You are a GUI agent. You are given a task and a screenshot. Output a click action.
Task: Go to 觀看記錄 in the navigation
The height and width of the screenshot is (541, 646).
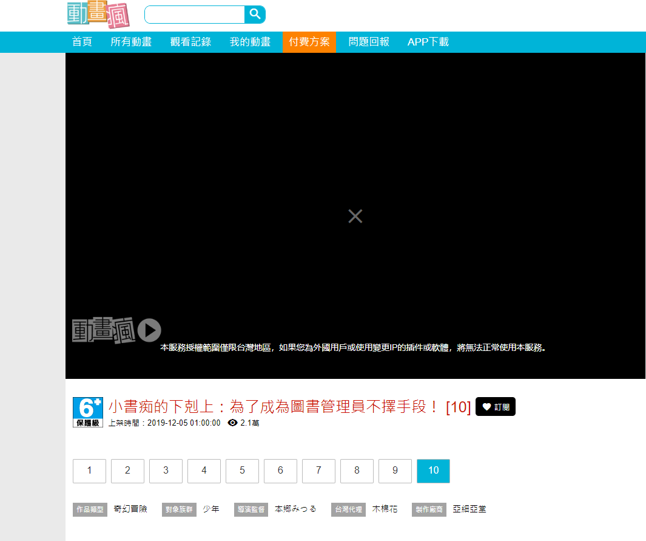pyautogui.click(x=190, y=42)
